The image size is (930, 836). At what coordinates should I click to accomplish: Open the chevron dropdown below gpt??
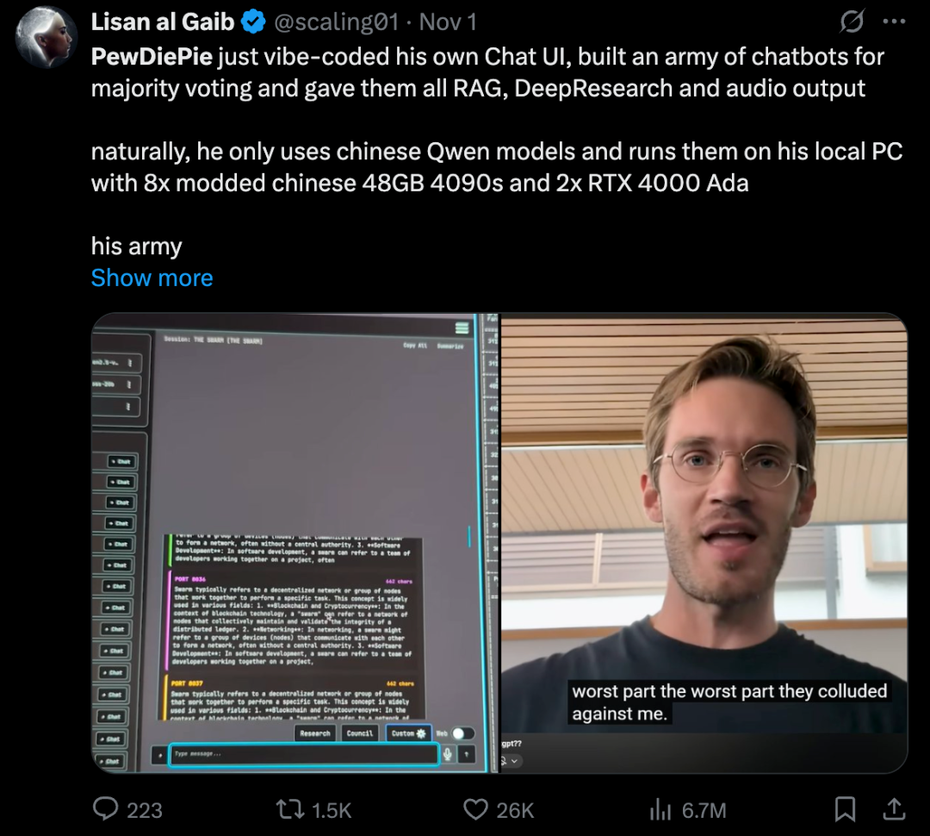click(x=514, y=761)
